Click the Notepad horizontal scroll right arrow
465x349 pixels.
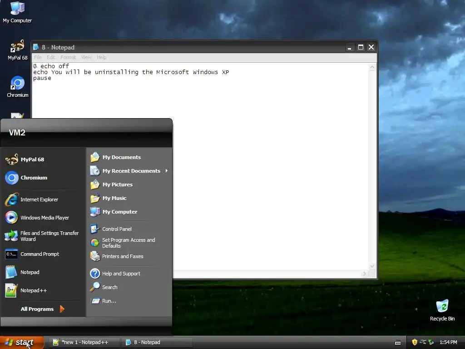point(365,274)
